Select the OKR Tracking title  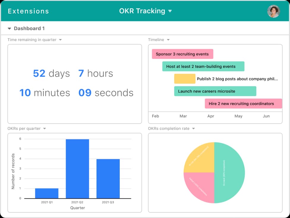coord(142,11)
